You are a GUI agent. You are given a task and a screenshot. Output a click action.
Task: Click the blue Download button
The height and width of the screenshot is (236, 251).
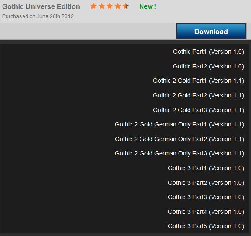[x=211, y=31]
